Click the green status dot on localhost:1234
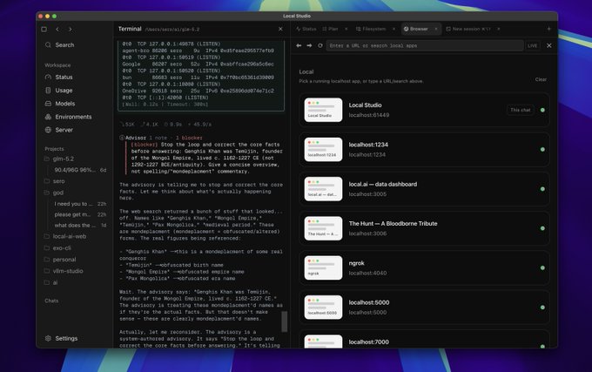This screenshot has width=592, height=372. [542, 150]
